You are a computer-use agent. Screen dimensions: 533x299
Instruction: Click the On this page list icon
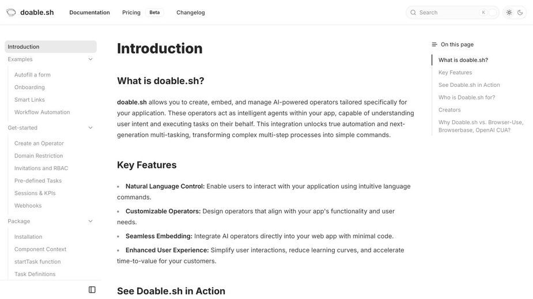pyautogui.click(x=434, y=44)
